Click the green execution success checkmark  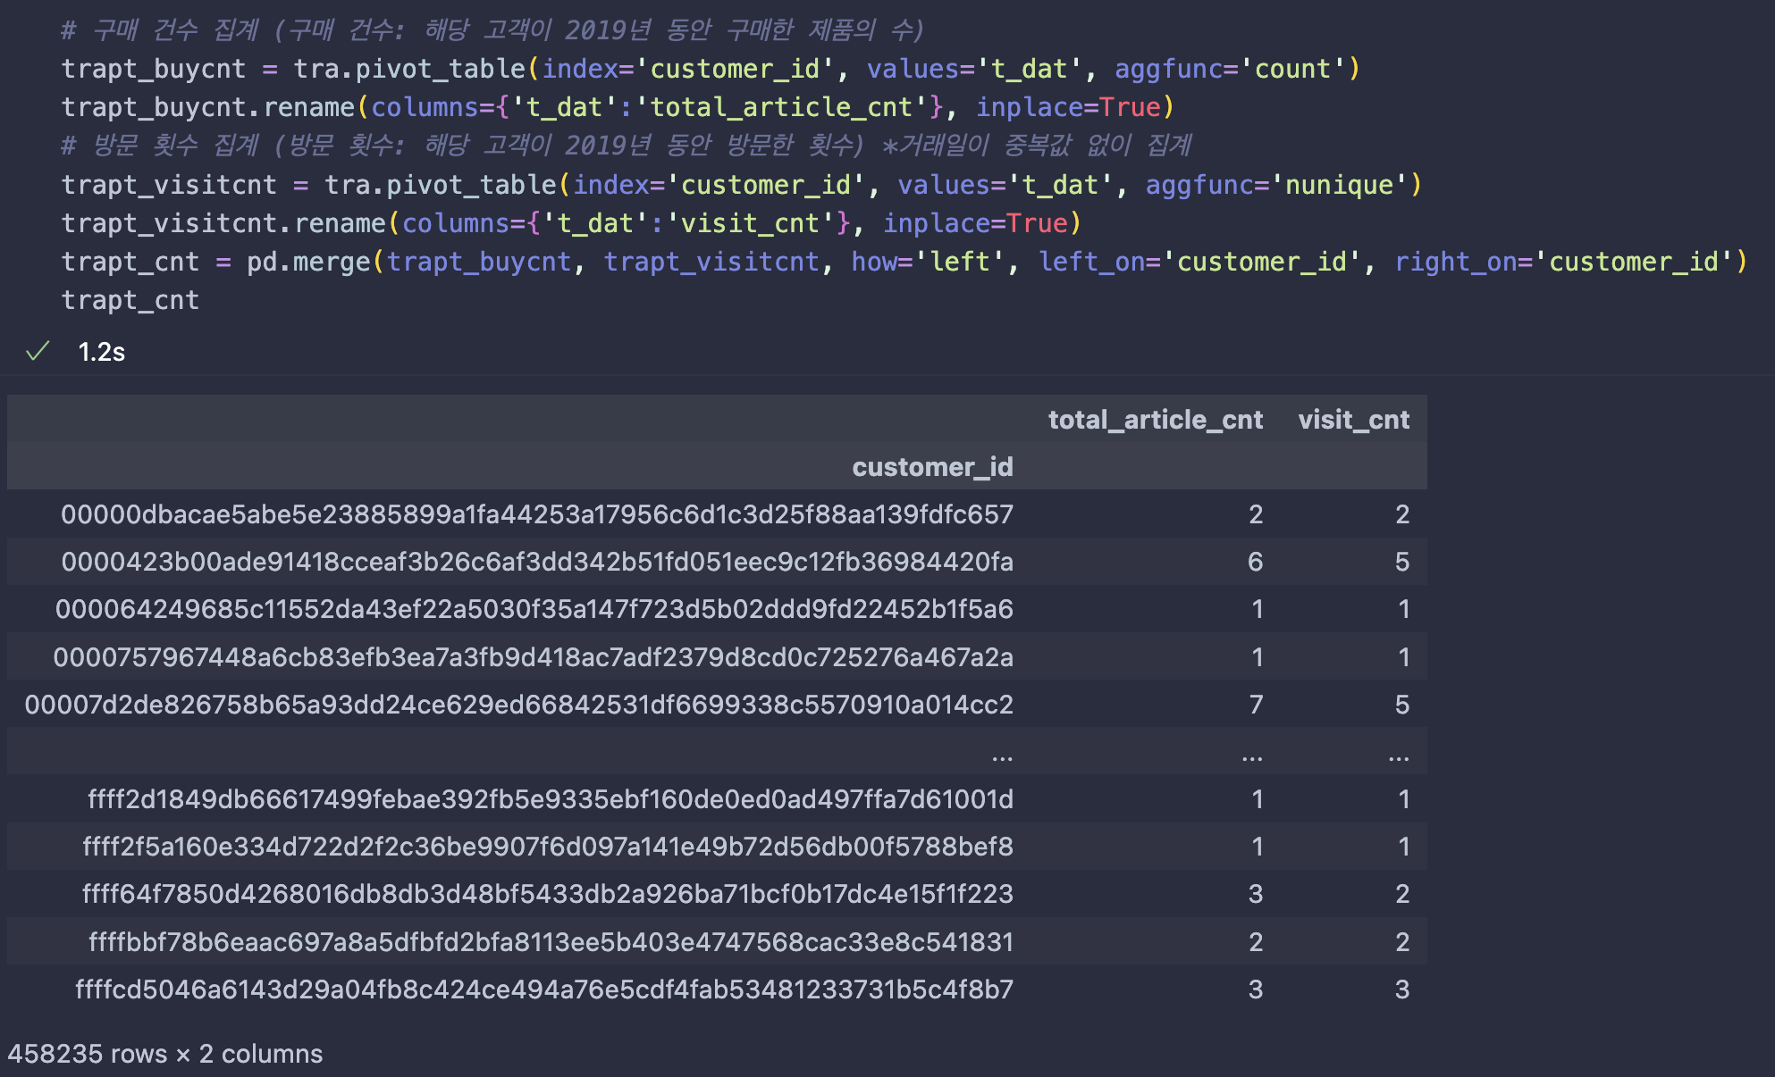coord(38,352)
